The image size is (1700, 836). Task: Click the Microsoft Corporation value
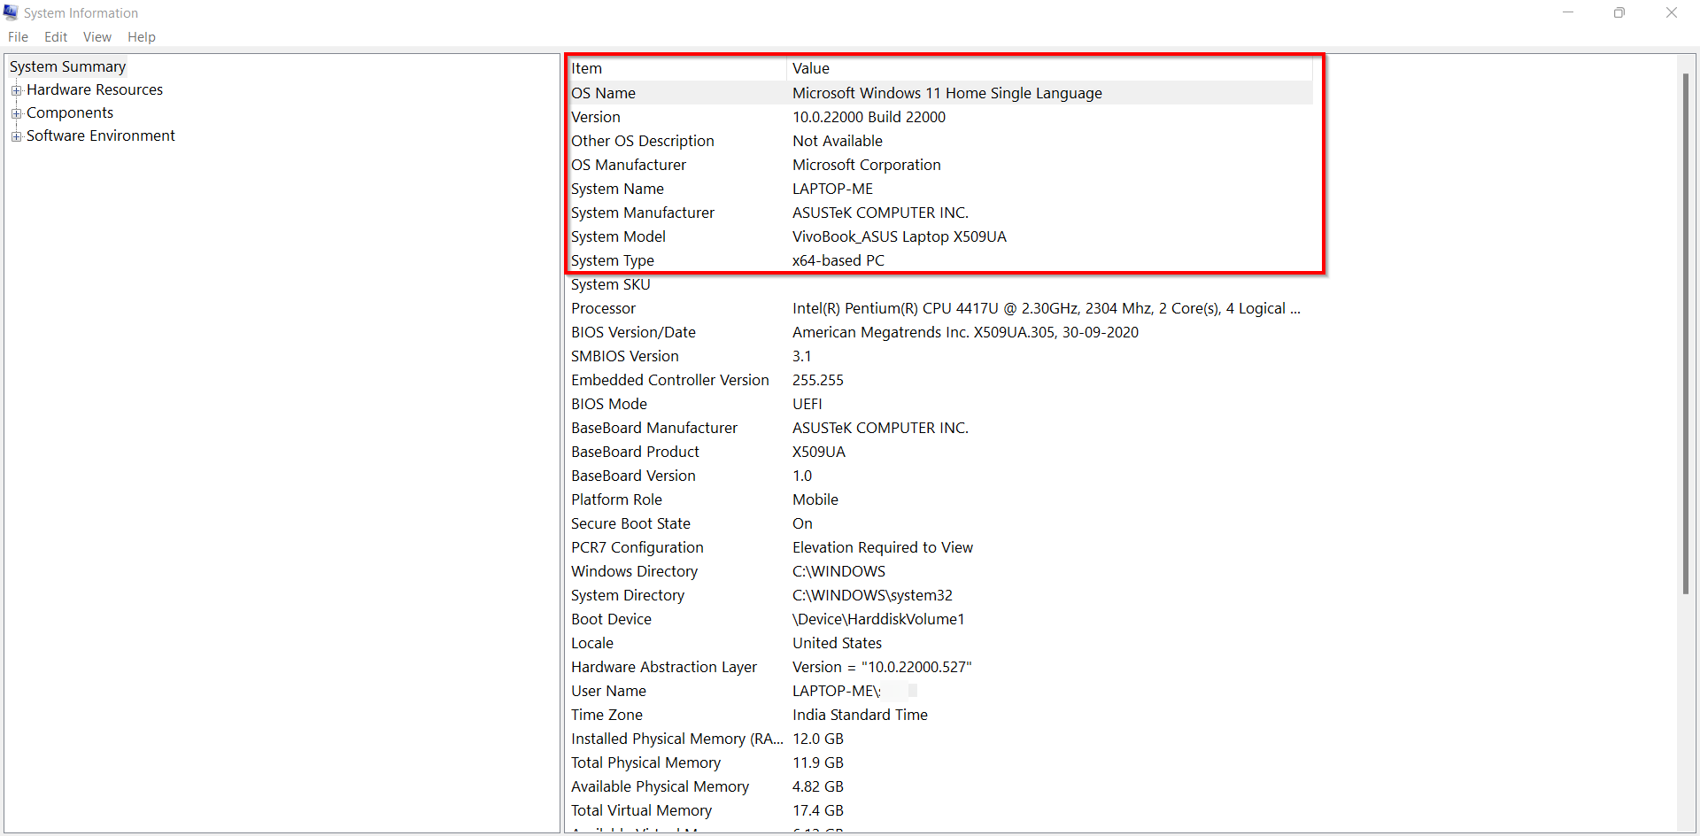tap(867, 165)
